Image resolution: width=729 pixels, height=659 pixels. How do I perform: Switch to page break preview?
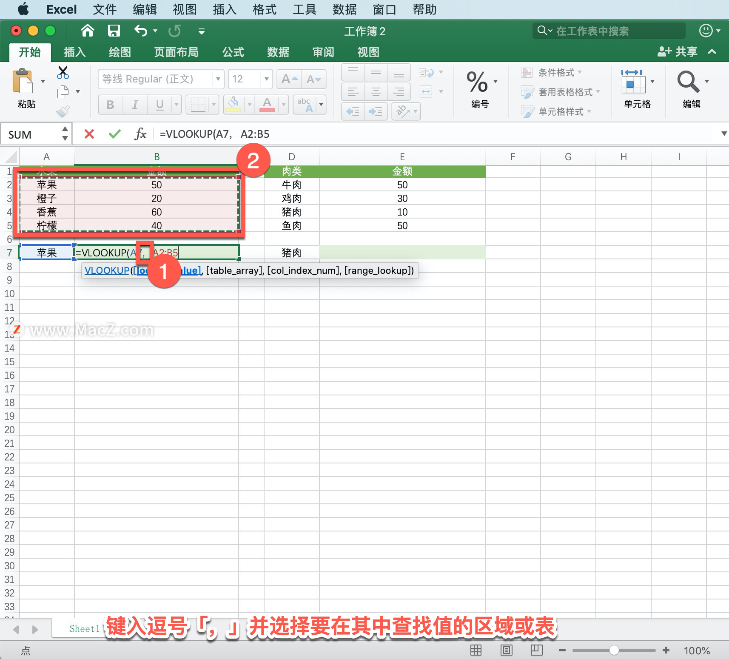[x=537, y=650]
